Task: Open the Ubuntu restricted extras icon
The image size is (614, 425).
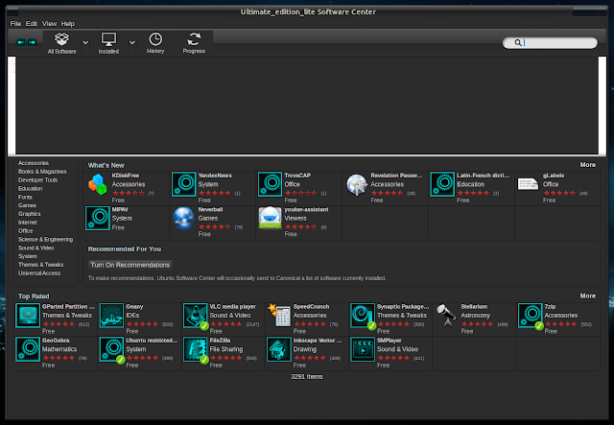Action: [x=111, y=349]
